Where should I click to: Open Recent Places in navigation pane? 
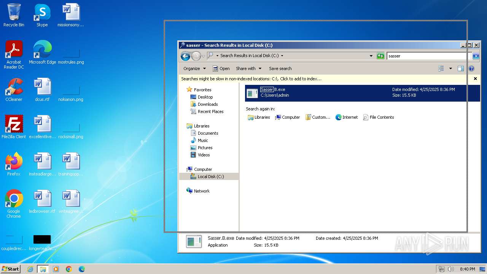point(210,112)
